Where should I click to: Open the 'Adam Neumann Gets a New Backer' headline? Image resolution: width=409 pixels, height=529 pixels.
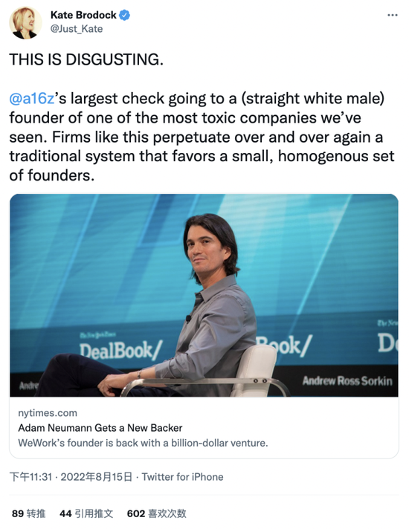point(100,428)
